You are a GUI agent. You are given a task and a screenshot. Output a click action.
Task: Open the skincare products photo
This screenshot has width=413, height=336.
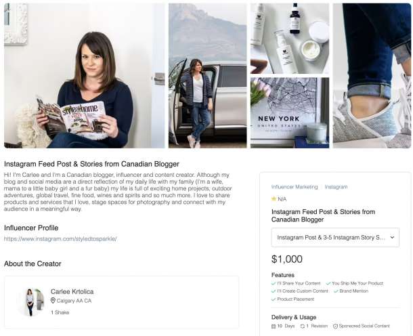290,39
